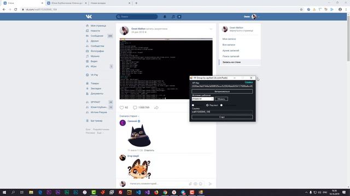Select the third radio option in tool

click(221, 105)
